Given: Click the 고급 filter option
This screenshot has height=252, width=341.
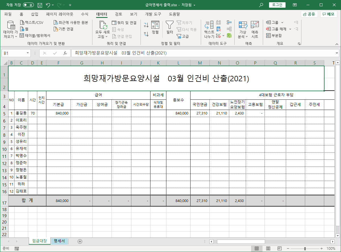Looking at the screenshot, I should 183,36.
